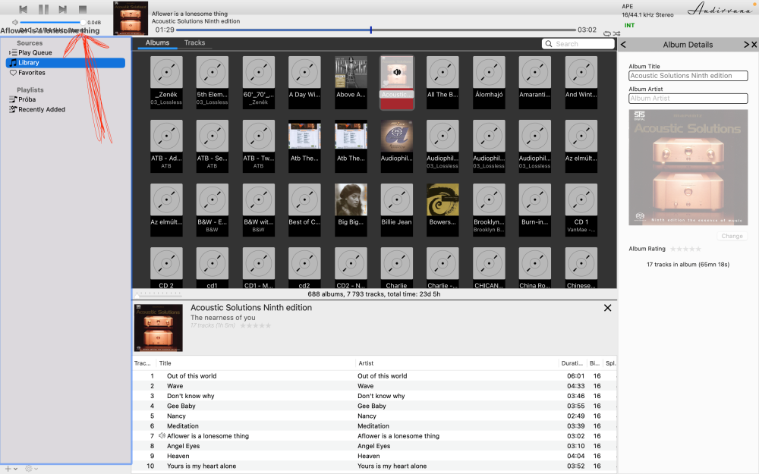This screenshot has width=759, height=474.
Task: Close the Album Details panel
Action: click(754, 45)
